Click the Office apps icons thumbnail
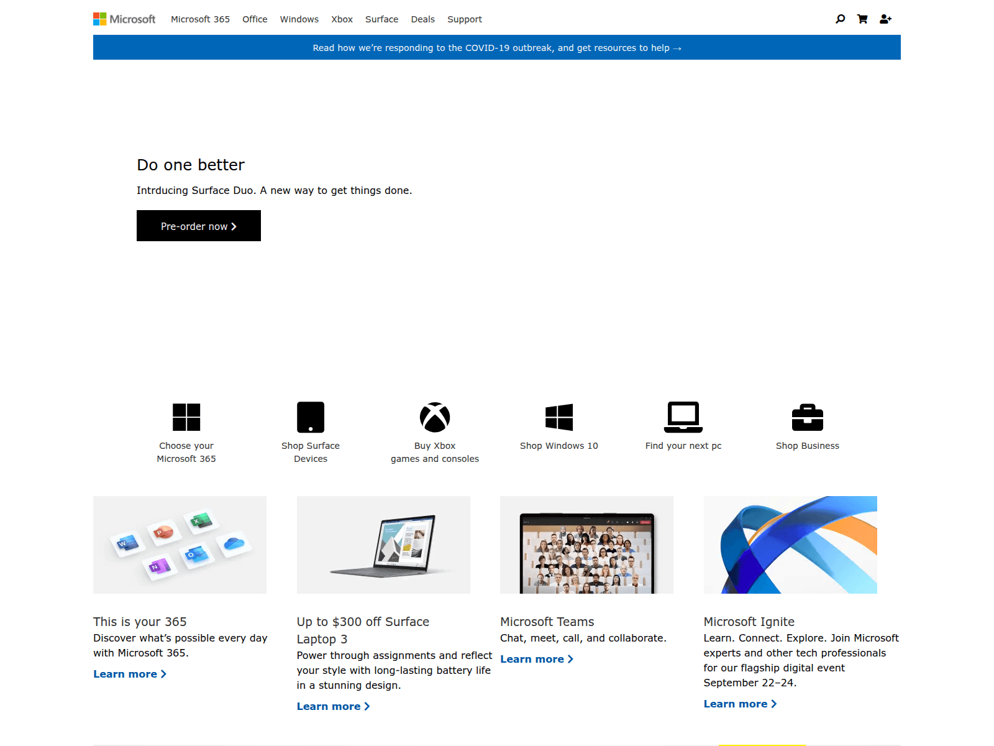The height and width of the screenshot is (746, 994). pos(180,545)
